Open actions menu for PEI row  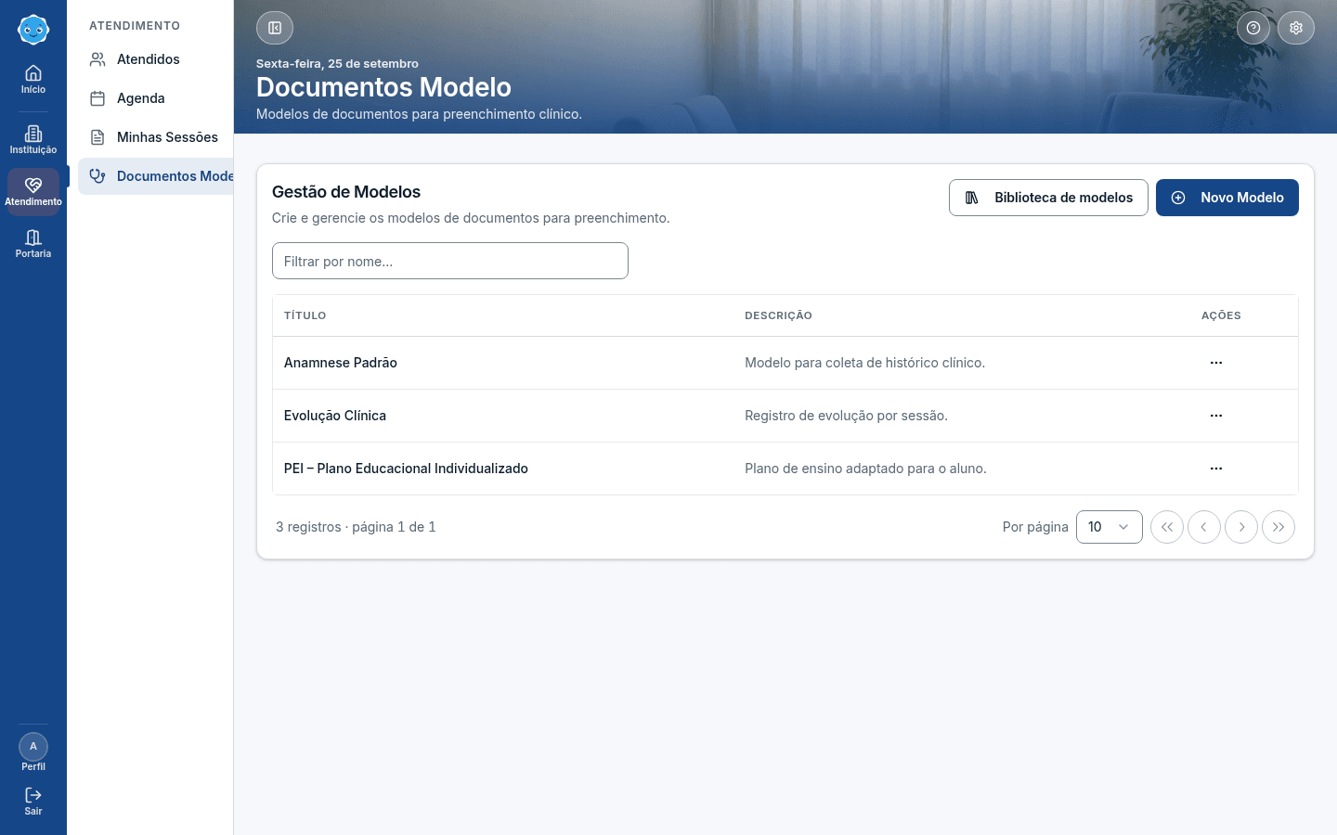point(1216,469)
